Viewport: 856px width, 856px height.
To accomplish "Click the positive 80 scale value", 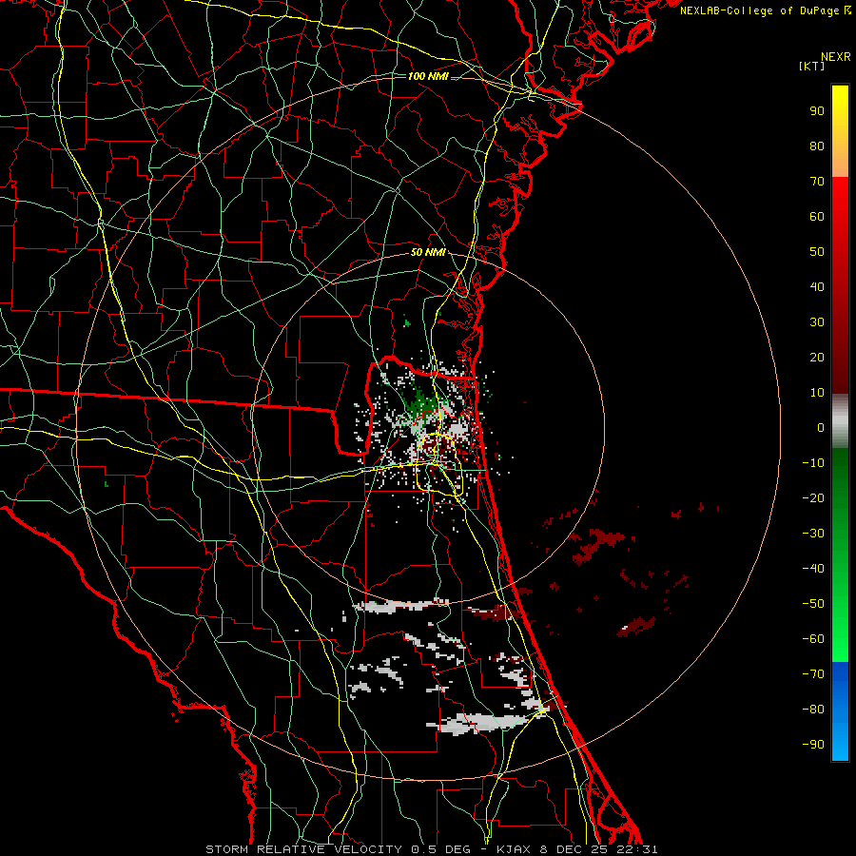I will [x=817, y=146].
